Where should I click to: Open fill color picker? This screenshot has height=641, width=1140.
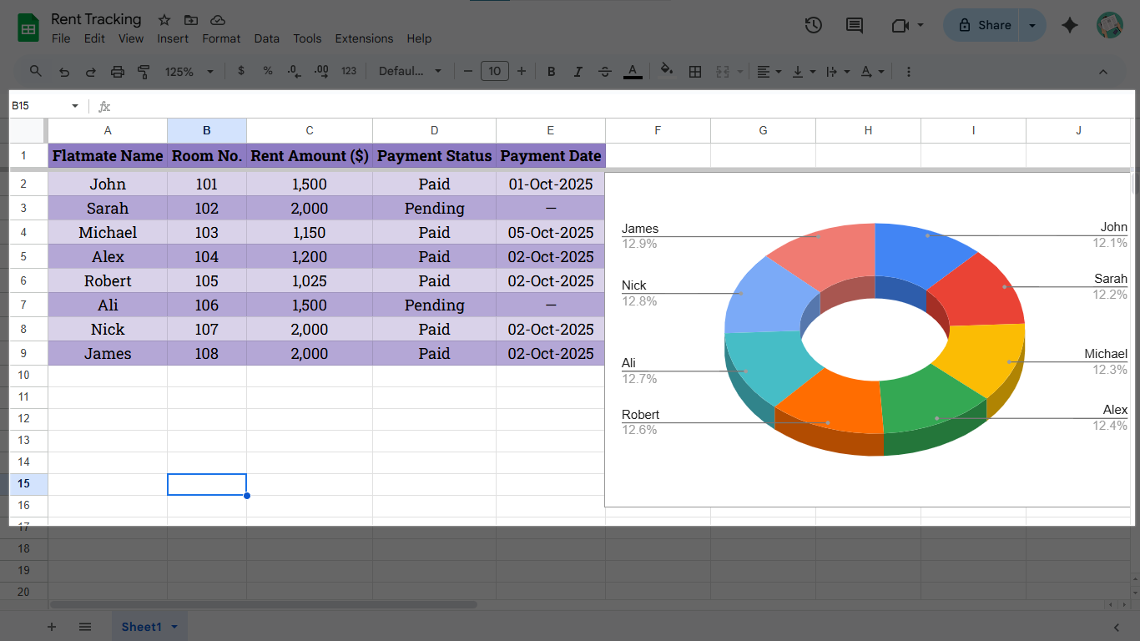(x=667, y=72)
